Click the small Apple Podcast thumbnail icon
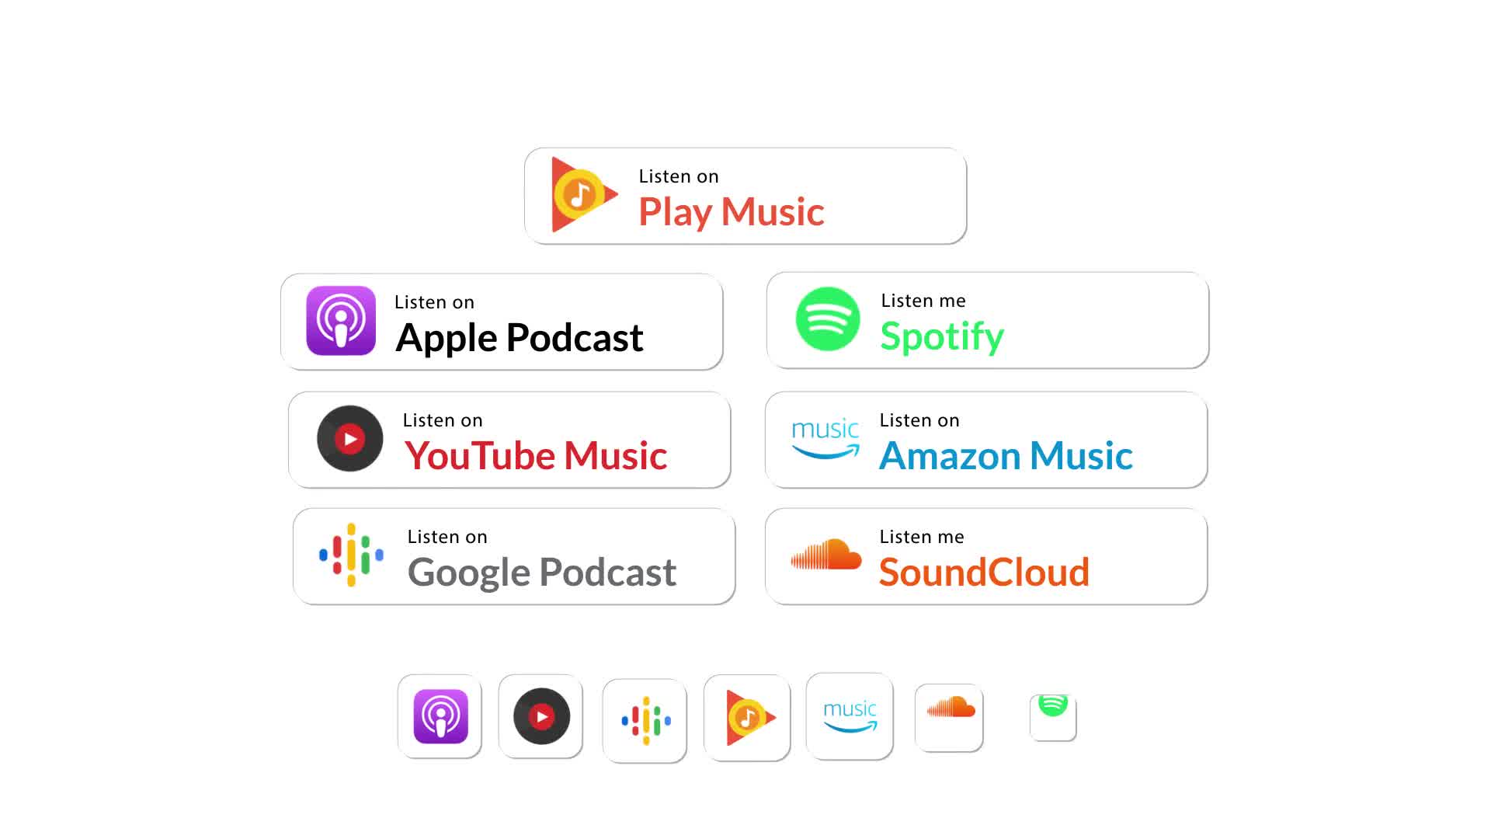The width and height of the screenshot is (1491, 839). click(x=440, y=716)
